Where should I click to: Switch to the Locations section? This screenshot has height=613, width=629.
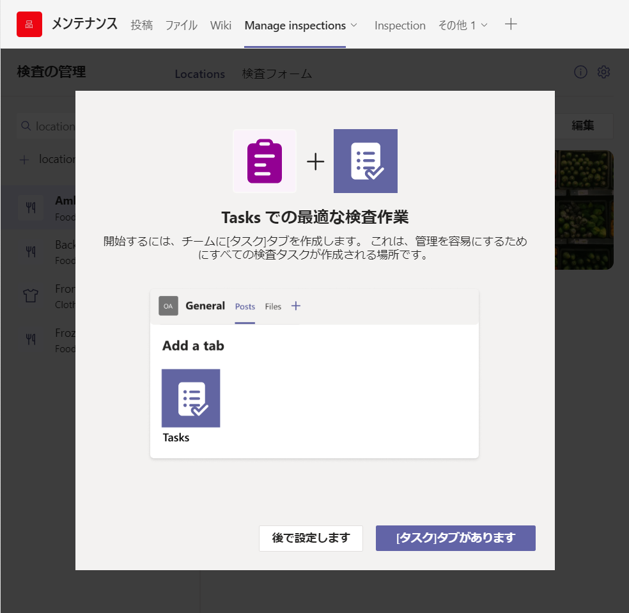(200, 74)
